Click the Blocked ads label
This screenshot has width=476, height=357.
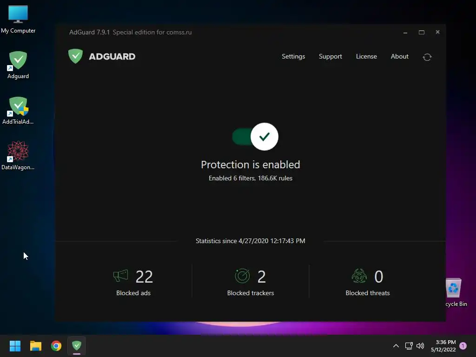click(x=133, y=293)
